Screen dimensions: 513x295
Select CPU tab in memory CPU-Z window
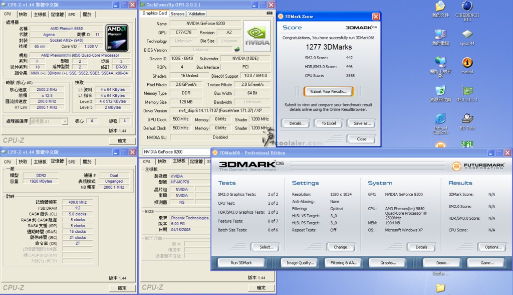8,162
